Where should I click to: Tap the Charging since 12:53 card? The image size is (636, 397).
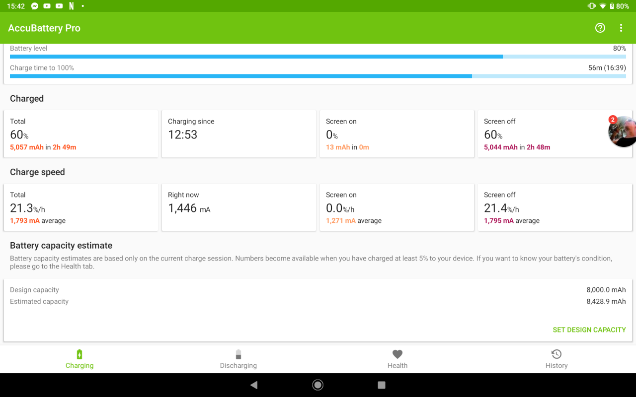[x=239, y=134]
